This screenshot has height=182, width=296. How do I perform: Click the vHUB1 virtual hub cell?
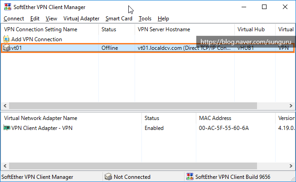245,48
